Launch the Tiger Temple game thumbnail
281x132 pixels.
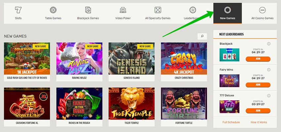coord(131,103)
